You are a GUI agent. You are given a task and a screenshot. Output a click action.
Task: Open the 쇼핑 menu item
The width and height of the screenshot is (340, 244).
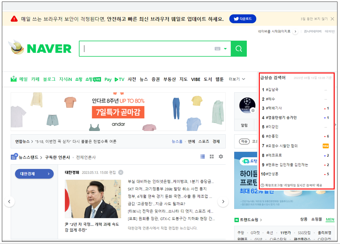tap(78, 79)
